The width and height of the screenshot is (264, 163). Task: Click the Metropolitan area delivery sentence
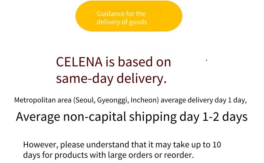(130, 100)
